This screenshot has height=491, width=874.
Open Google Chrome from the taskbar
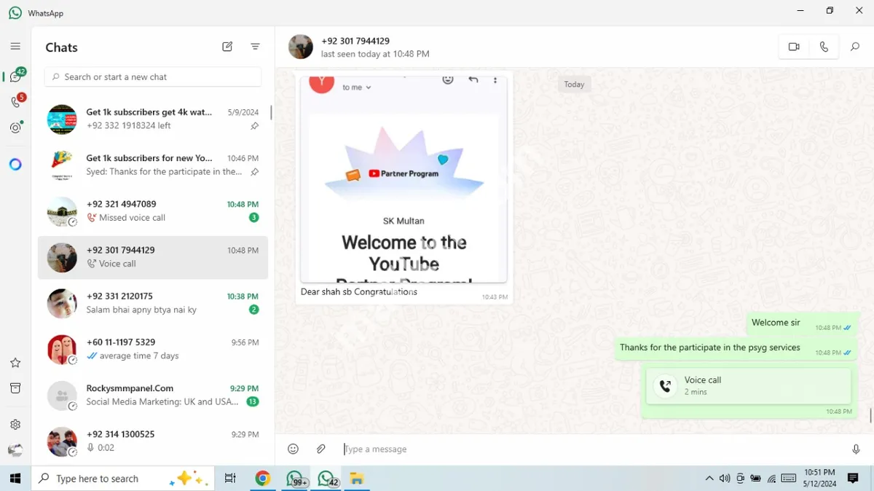tap(263, 479)
